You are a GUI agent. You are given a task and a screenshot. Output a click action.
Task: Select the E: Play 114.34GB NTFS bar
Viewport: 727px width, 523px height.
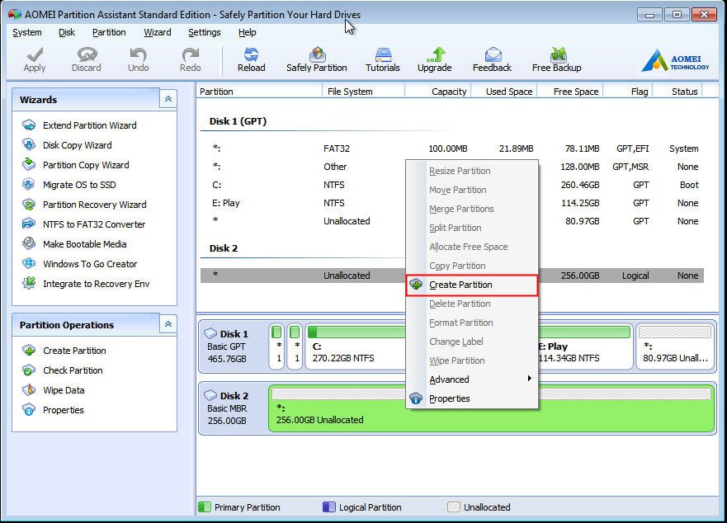point(585,346)
